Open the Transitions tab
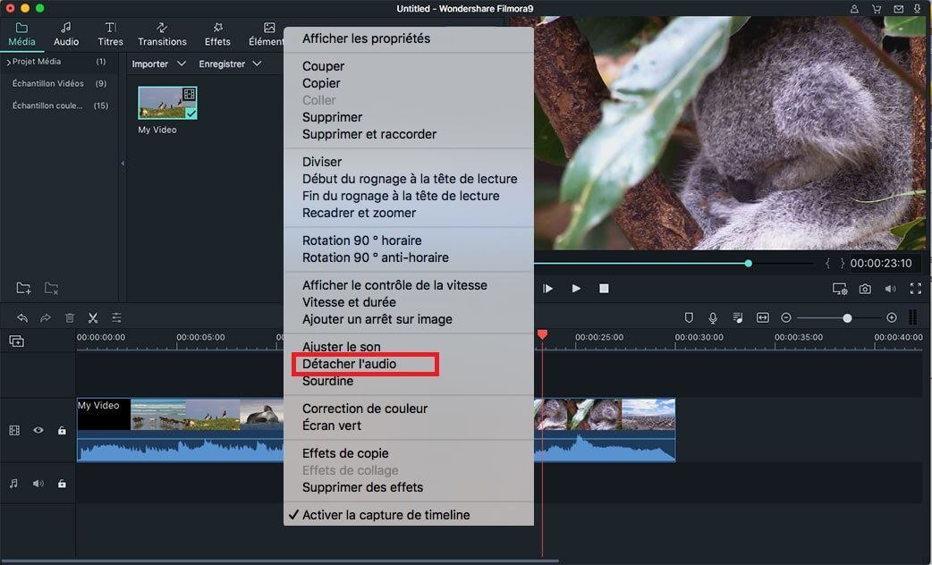 (162, 35)
